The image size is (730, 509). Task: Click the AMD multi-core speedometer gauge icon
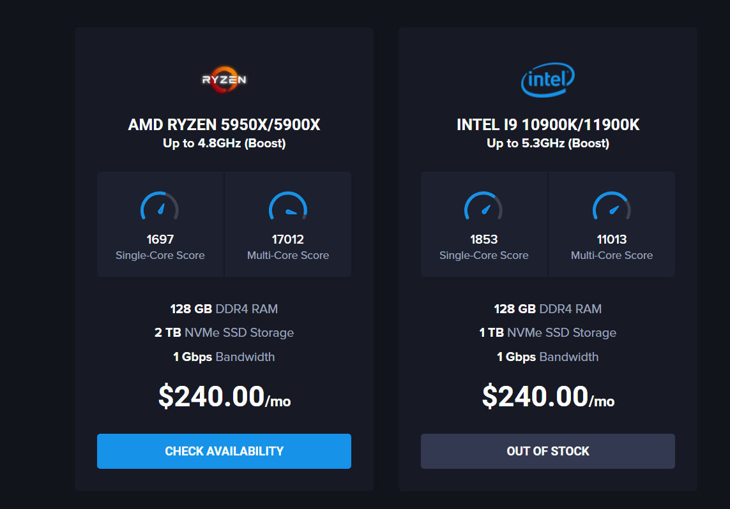[287, 205]
